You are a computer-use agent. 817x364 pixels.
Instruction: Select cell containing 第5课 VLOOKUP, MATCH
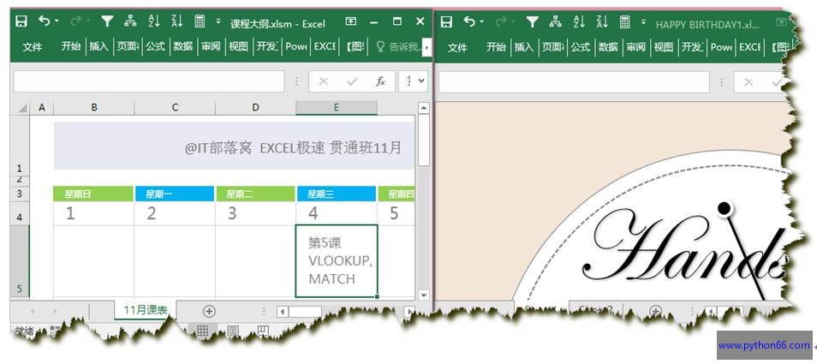(x=336, y=261)
